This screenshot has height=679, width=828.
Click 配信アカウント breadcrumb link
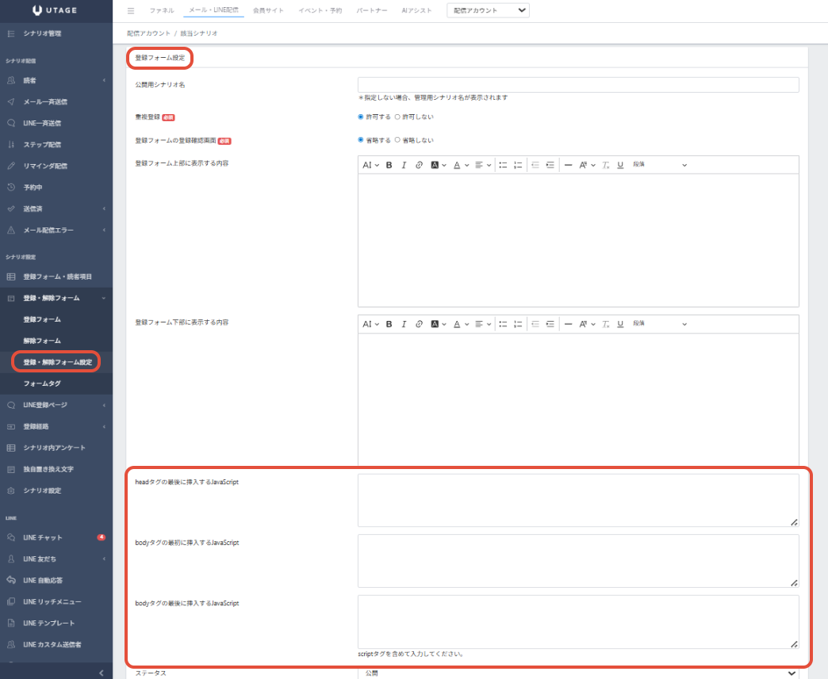148,34
